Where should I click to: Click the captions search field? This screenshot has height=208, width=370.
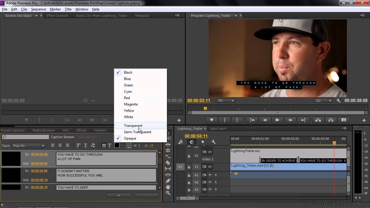coord(26,137)
